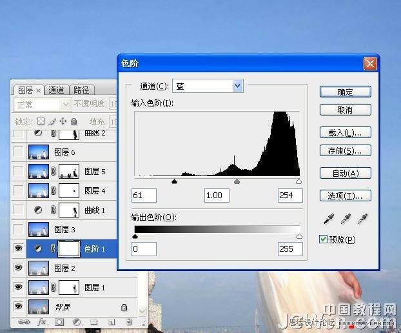
Task: Open the 通道 channel dropdown set to 蓝
Action: [208, 86]
